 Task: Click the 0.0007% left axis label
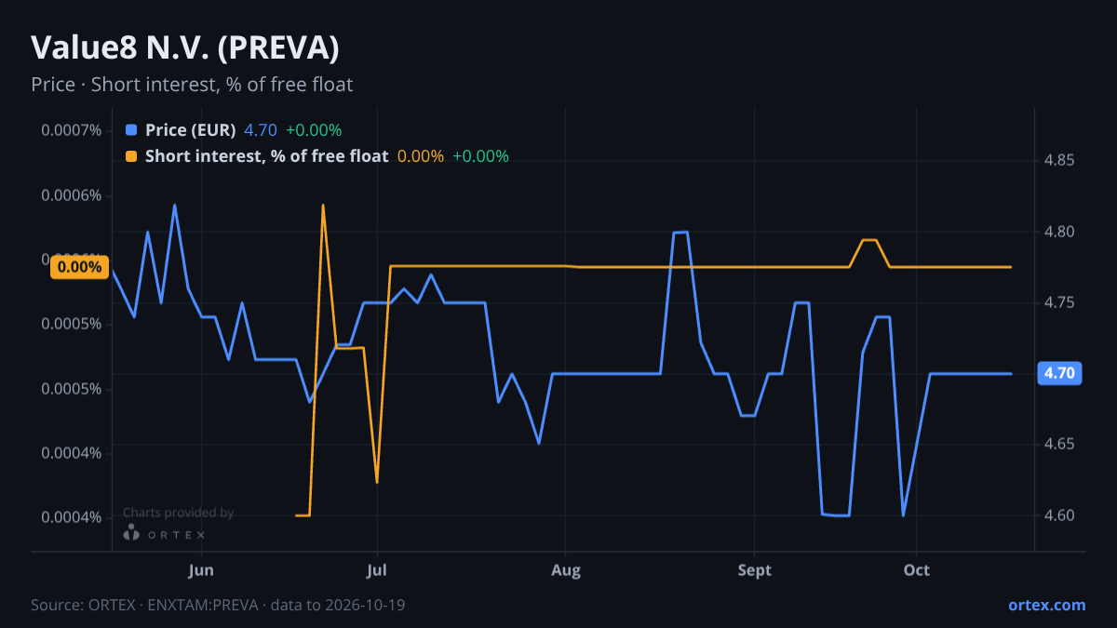[71, 129]
